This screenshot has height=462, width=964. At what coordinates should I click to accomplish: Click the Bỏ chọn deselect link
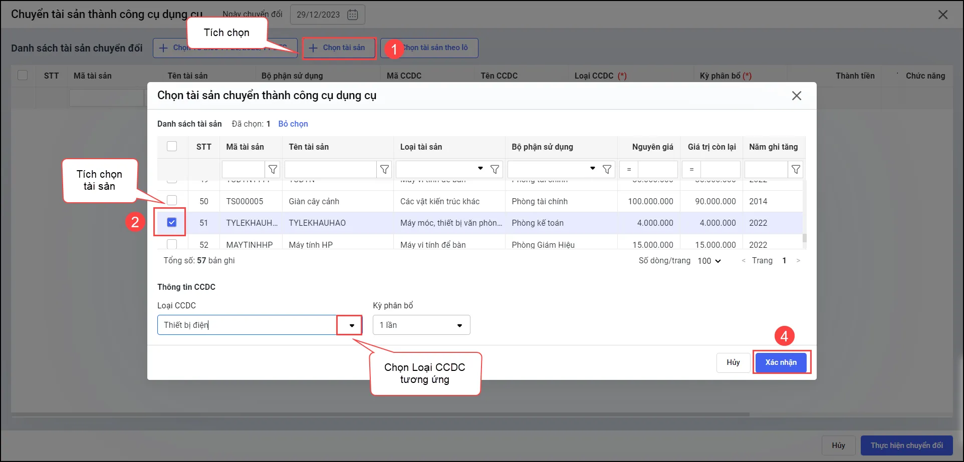(x=293, y=124)
